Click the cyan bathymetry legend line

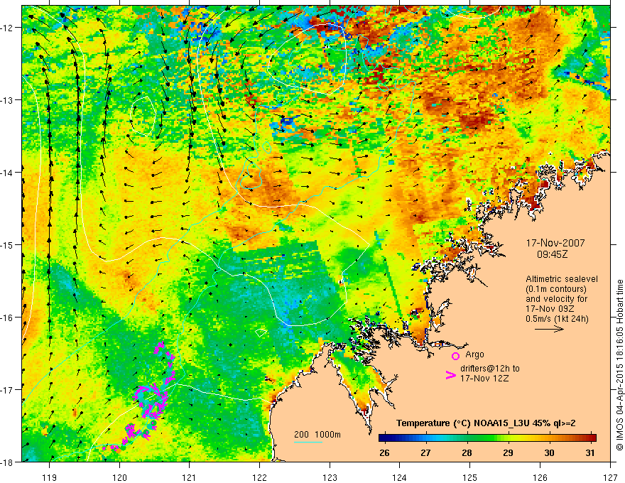tap(308, 442)
